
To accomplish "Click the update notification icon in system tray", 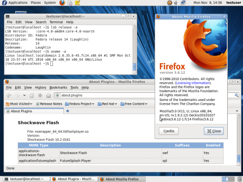I will tap(170, 3).
